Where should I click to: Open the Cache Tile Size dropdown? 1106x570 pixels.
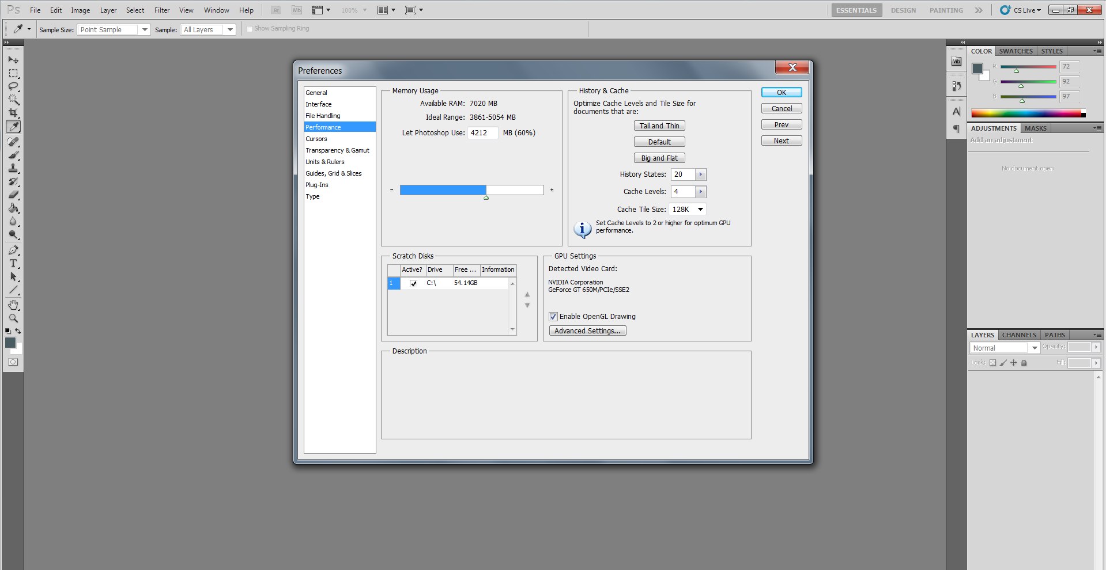click(x=688, y=210)
